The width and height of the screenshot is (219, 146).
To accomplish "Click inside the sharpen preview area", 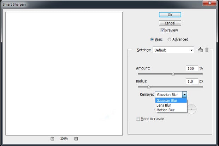I will pyautogui.click(x=64, y=74).
